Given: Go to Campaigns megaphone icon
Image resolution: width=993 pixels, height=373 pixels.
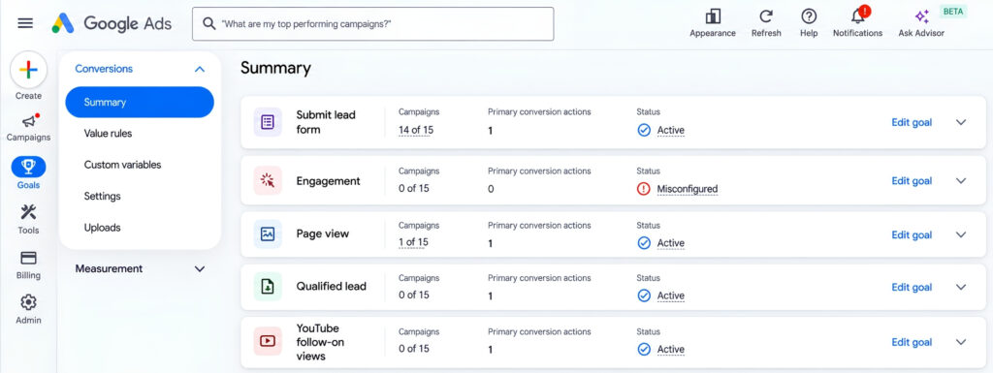Looking at the screenshot, I should pos(28,121).
